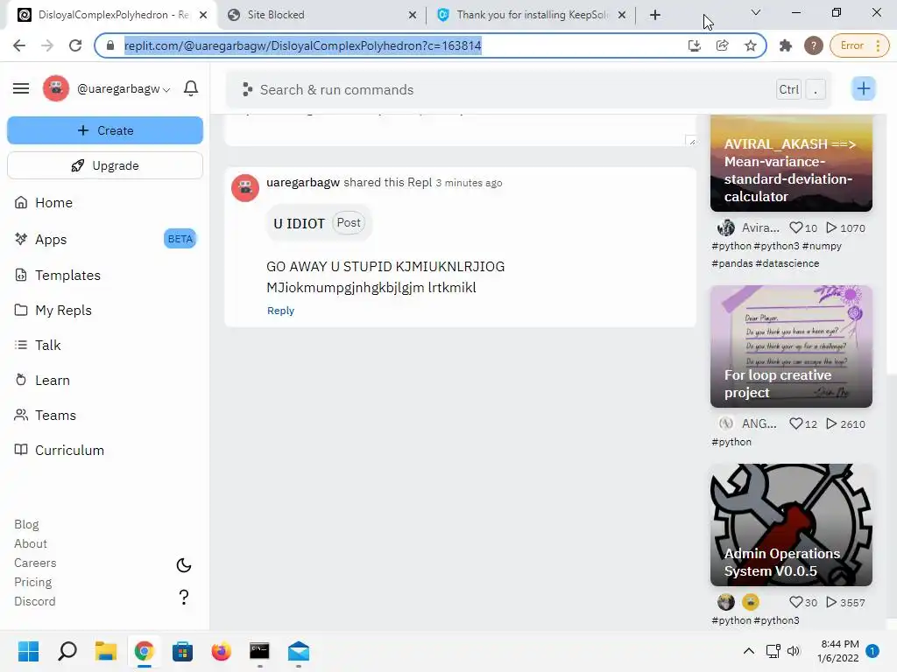Screen dimensions: 897x672
Task: Click the uaregarbagw username in the post
Action: click(303, 182)
